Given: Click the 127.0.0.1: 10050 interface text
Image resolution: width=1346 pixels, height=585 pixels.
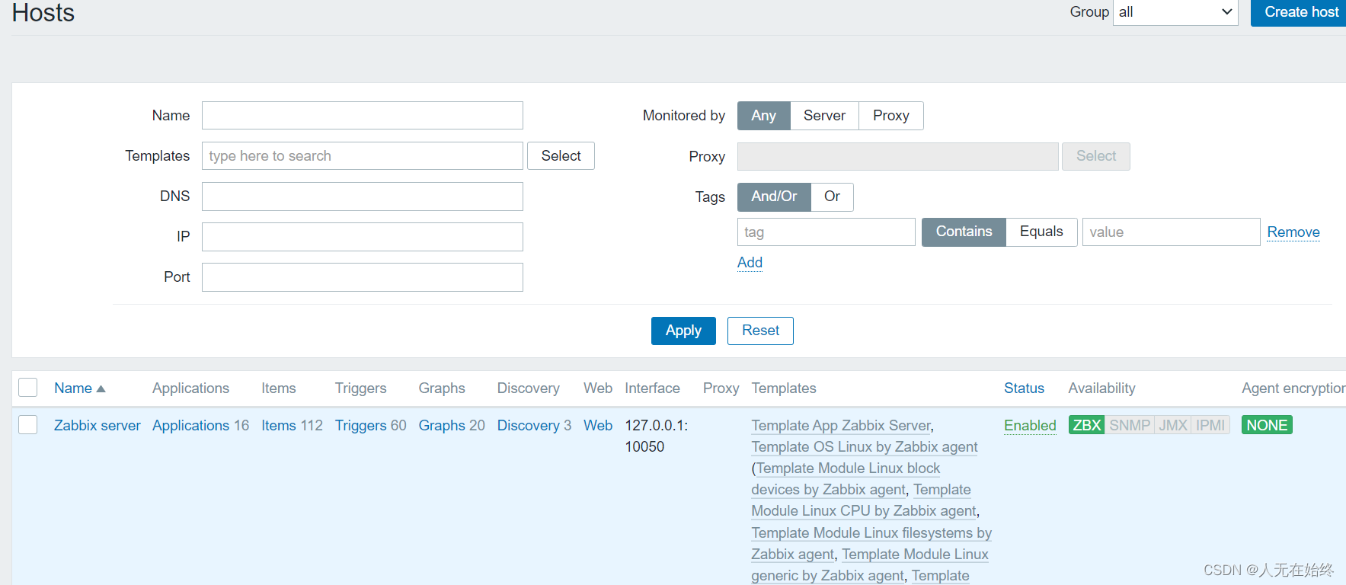Looking at the screenshot, I should point(657,436).
